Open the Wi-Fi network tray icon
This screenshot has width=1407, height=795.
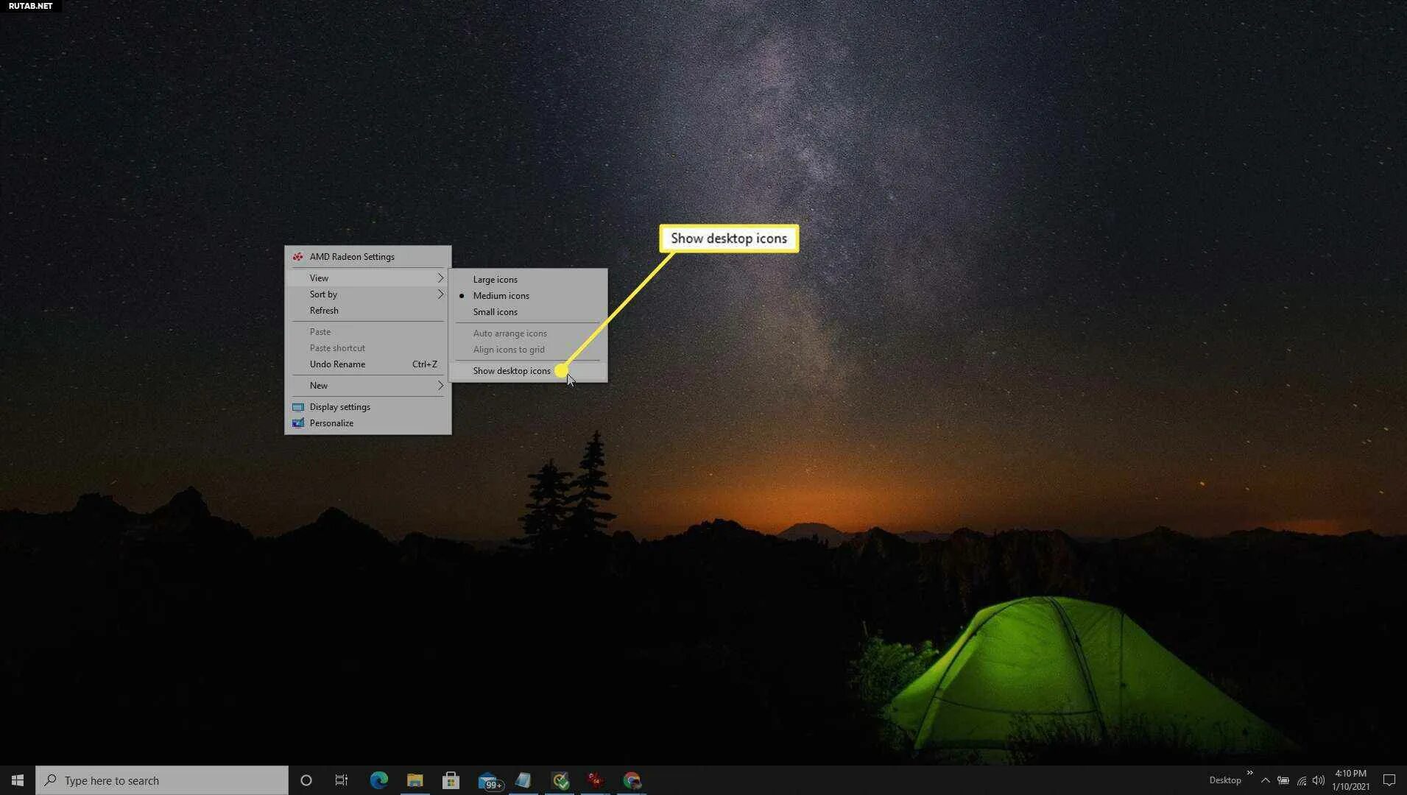coord(1302,780)
